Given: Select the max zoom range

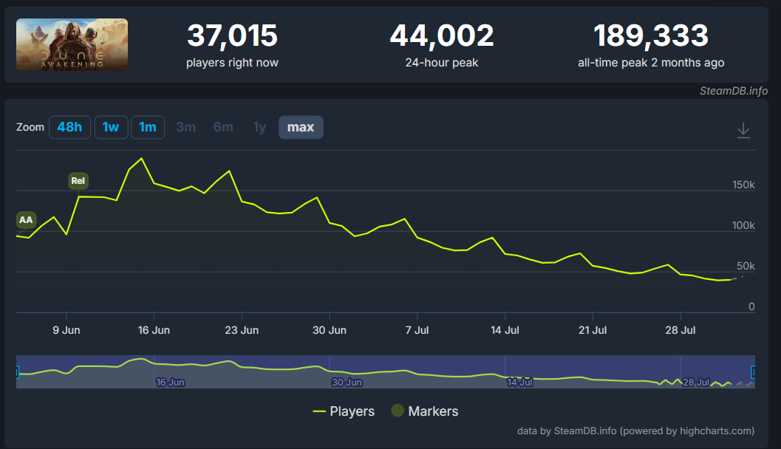Looking at the screenshot, I should 301,128.
